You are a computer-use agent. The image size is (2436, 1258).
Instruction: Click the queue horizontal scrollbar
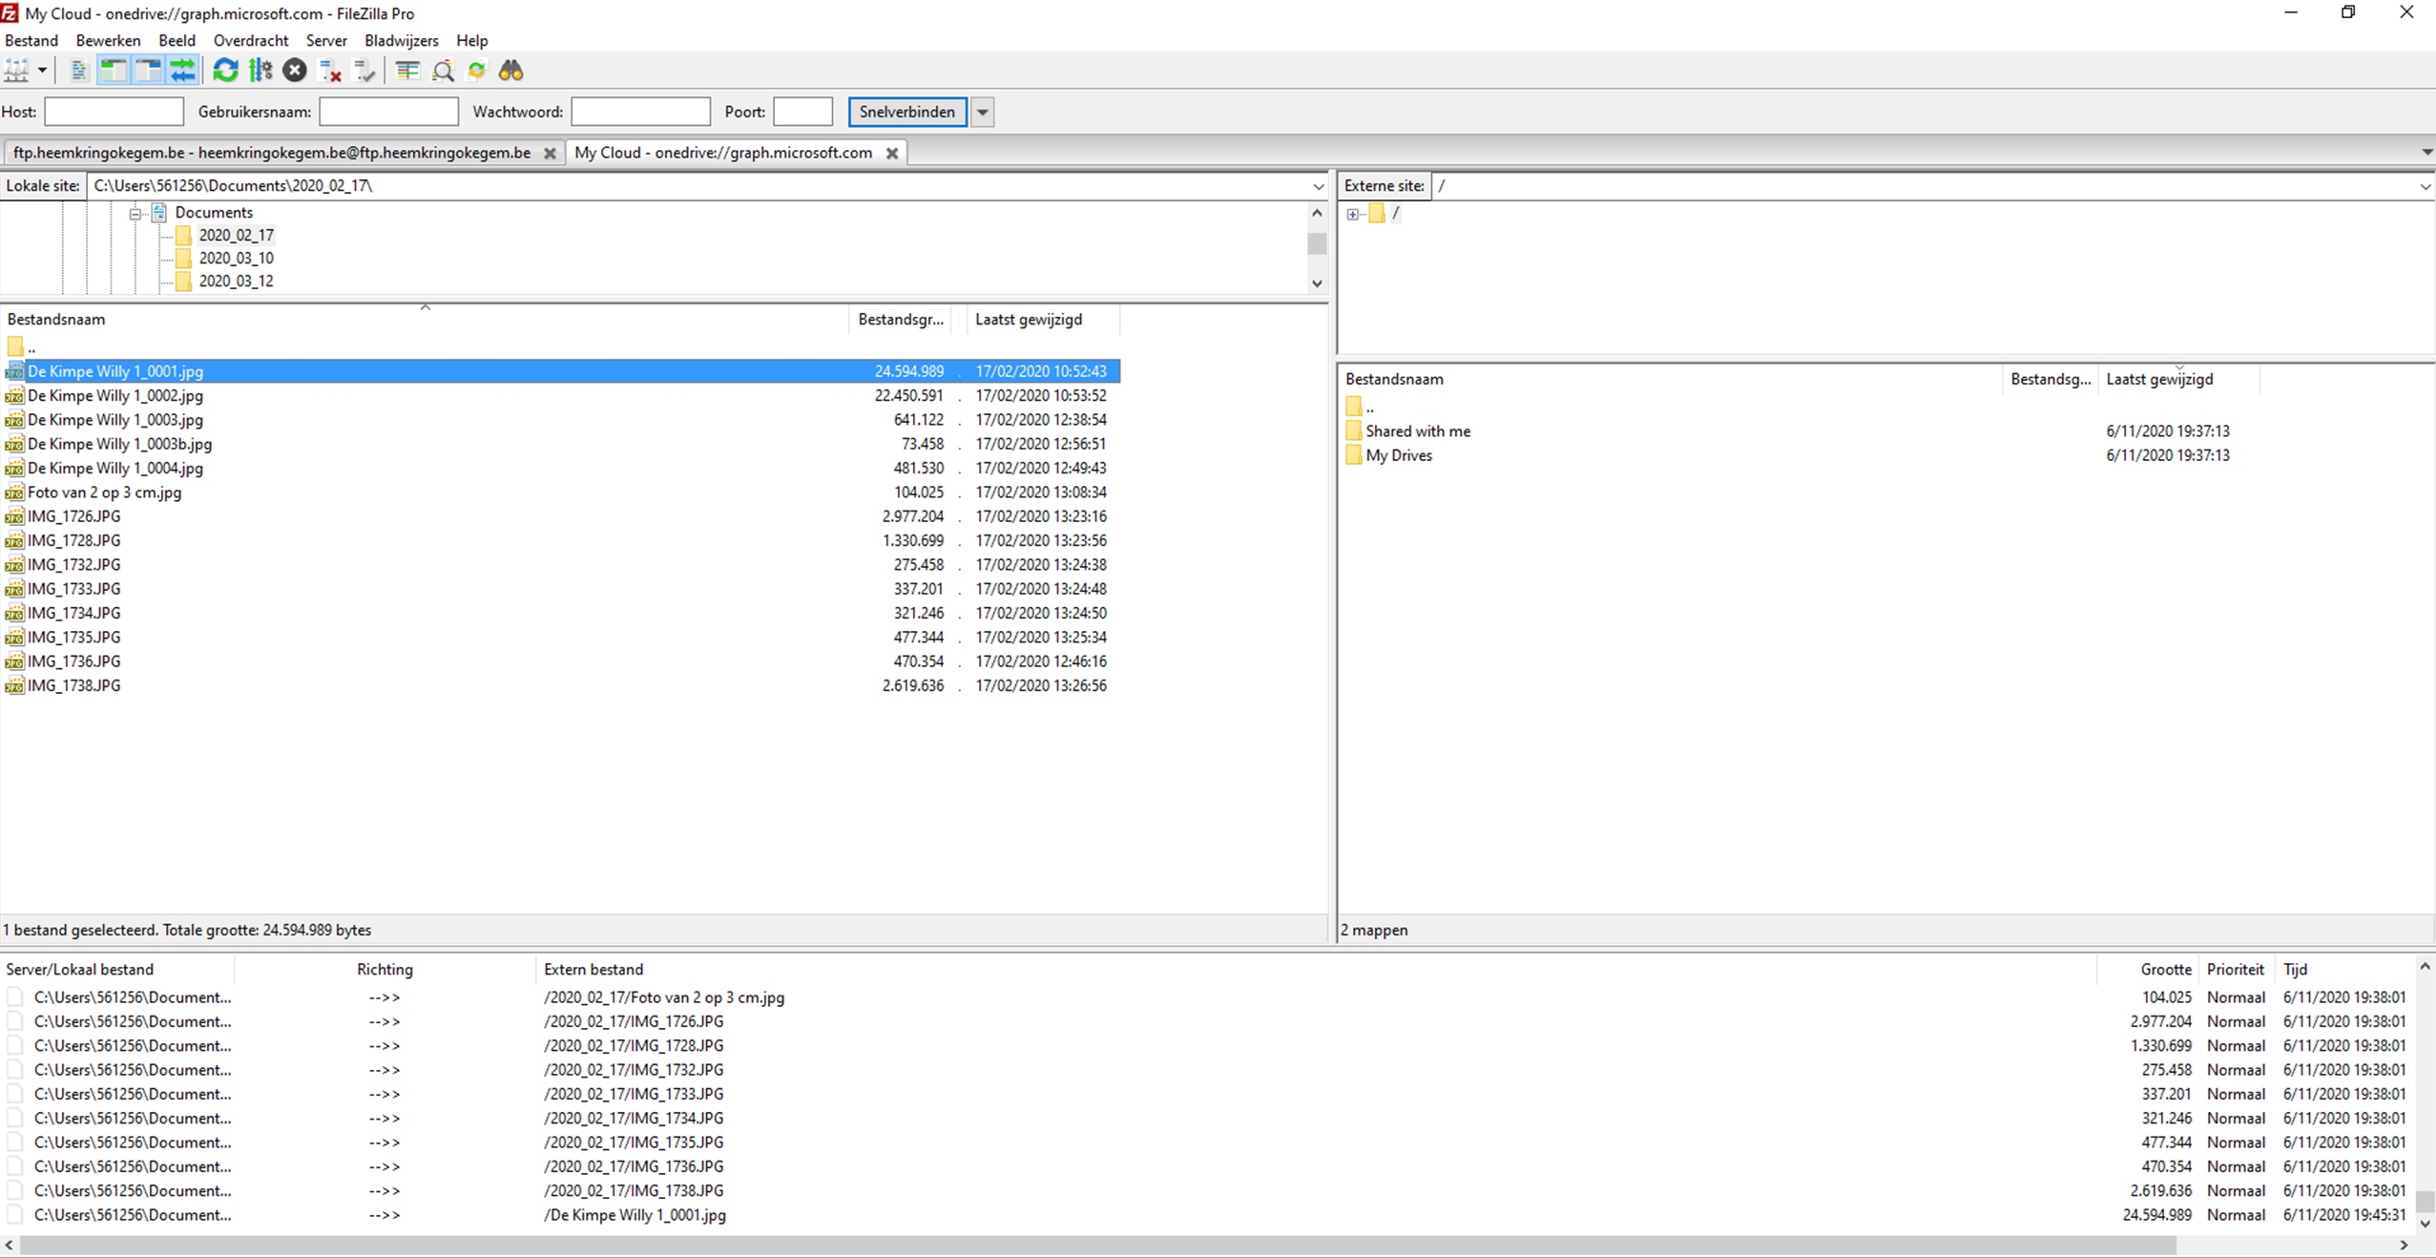(x=1097, y=1246)
